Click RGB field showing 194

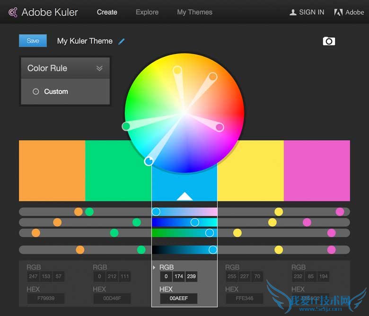pos(323,276)
